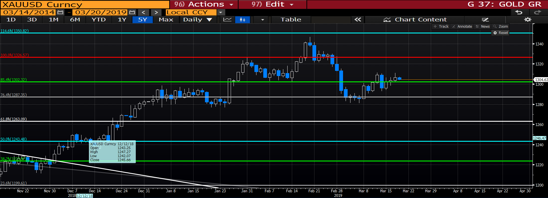Click the Feb 21 date on the axis
Image resolution: width=548 pixels, height=198 pixels.
coord(314,191)
